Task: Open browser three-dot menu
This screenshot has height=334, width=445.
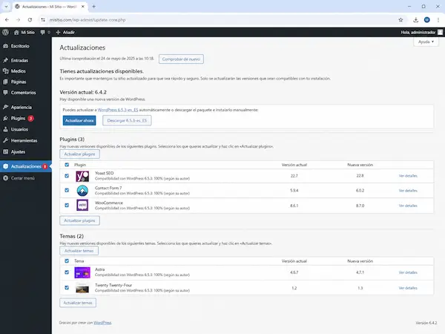Action: coord(438,20)
